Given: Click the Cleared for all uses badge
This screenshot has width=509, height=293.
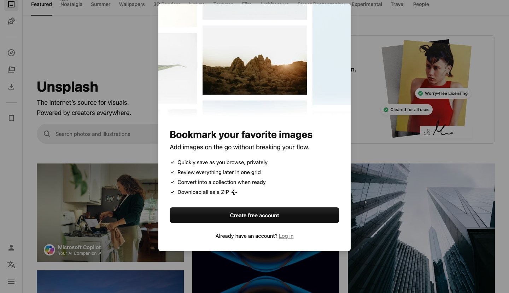Looking at the screenshot, I should pyautogui.click(x=406, y=110).
